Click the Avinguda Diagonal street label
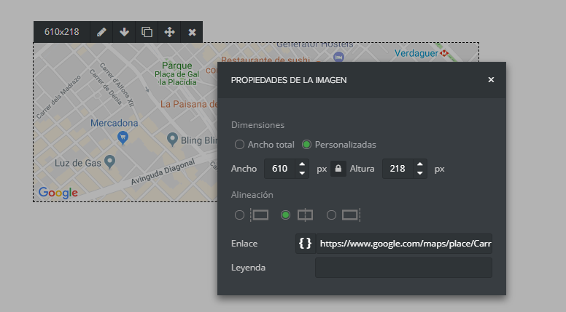 [x=163, y=172]
